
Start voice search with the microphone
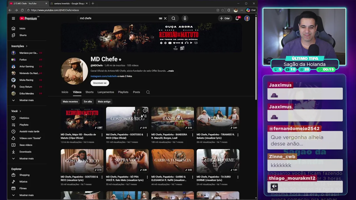point(185,18)
